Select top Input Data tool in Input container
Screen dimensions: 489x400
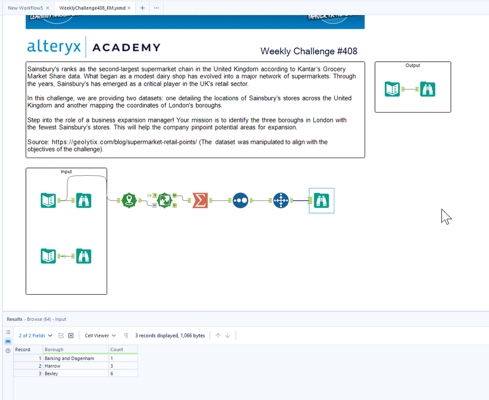[48, 200]
